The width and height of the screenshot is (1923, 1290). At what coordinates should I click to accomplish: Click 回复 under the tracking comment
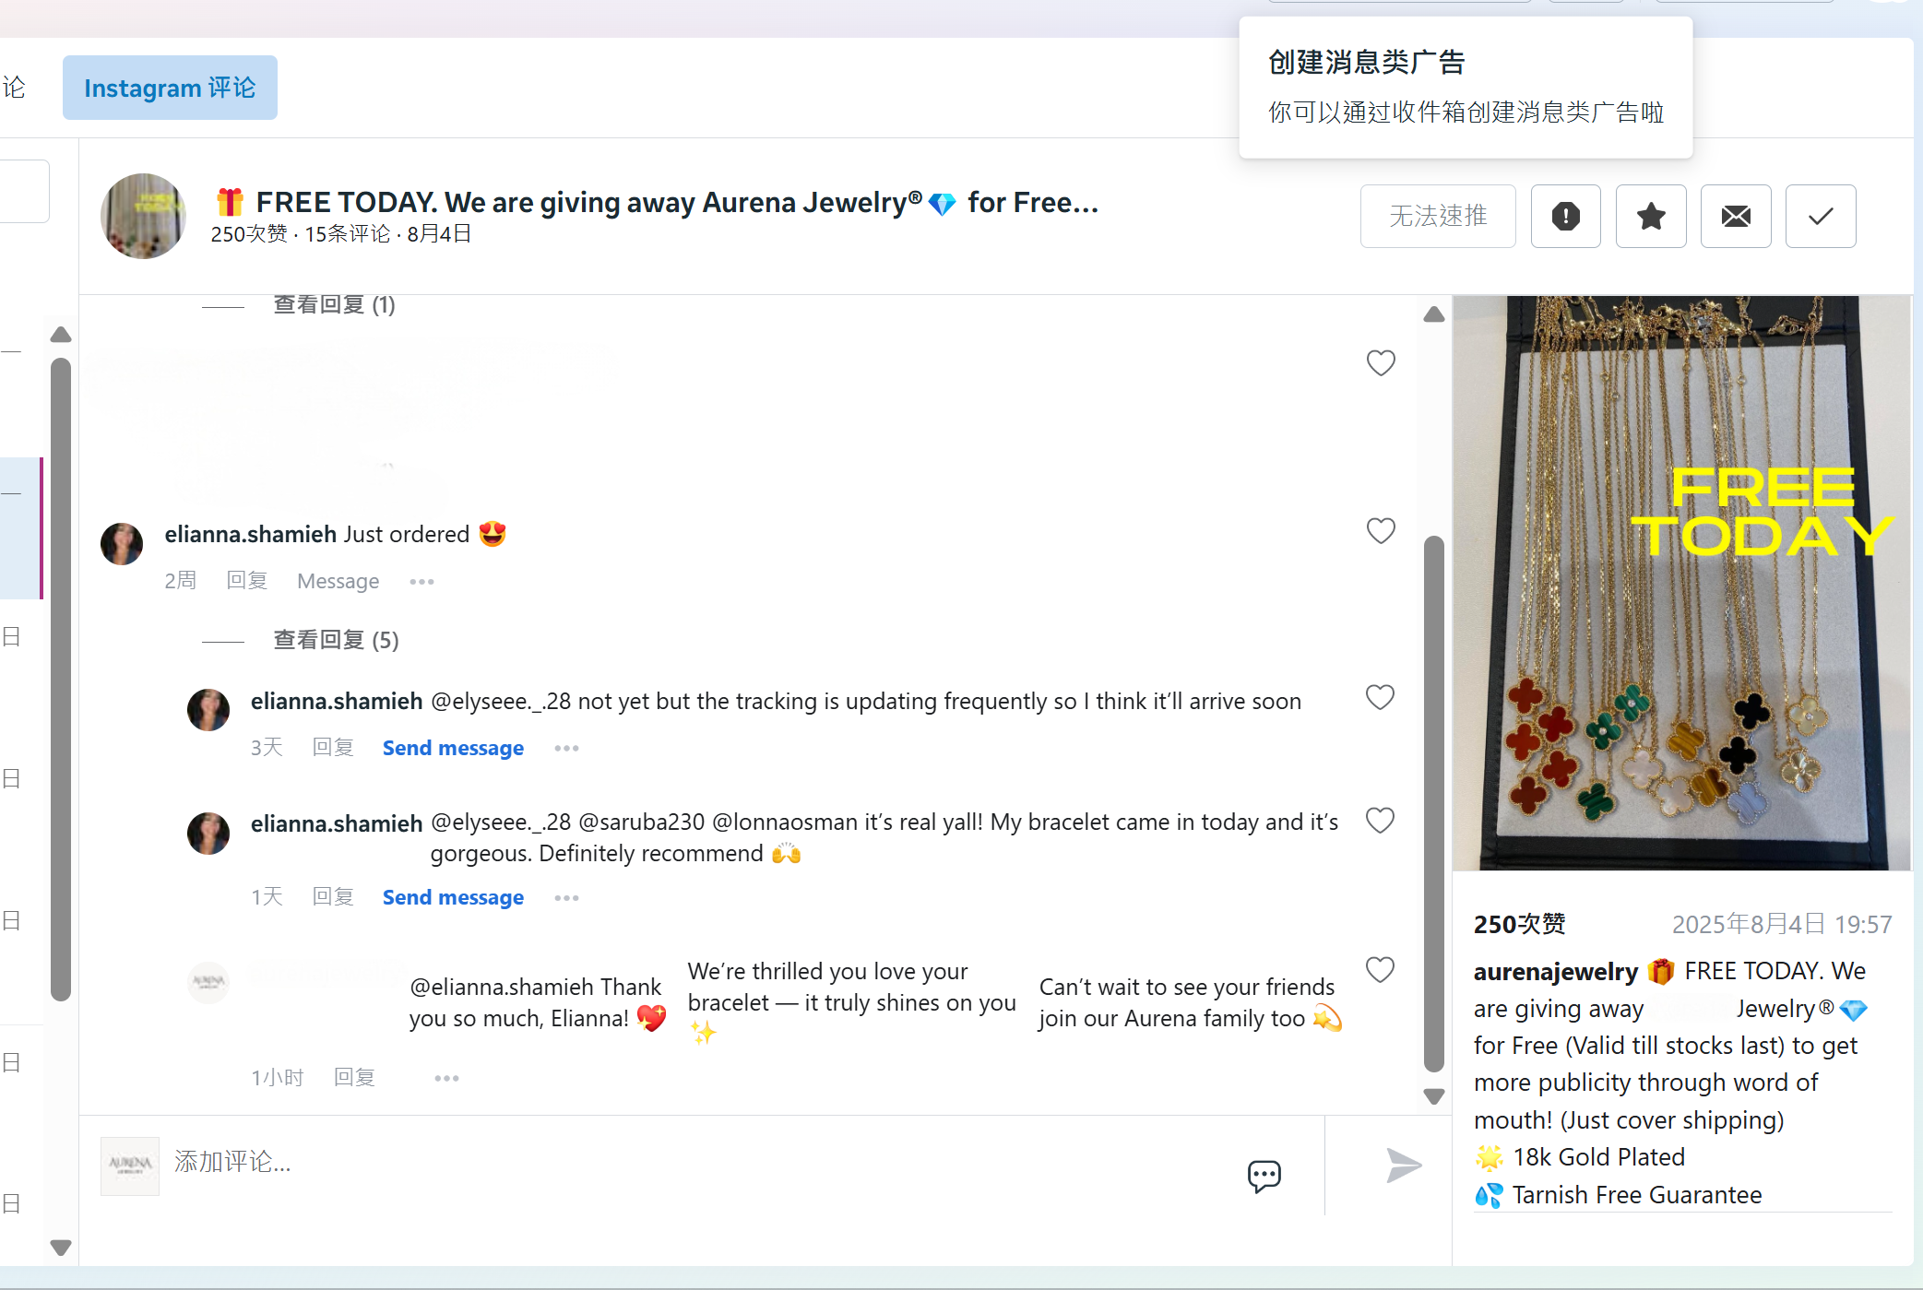(333, 748)
